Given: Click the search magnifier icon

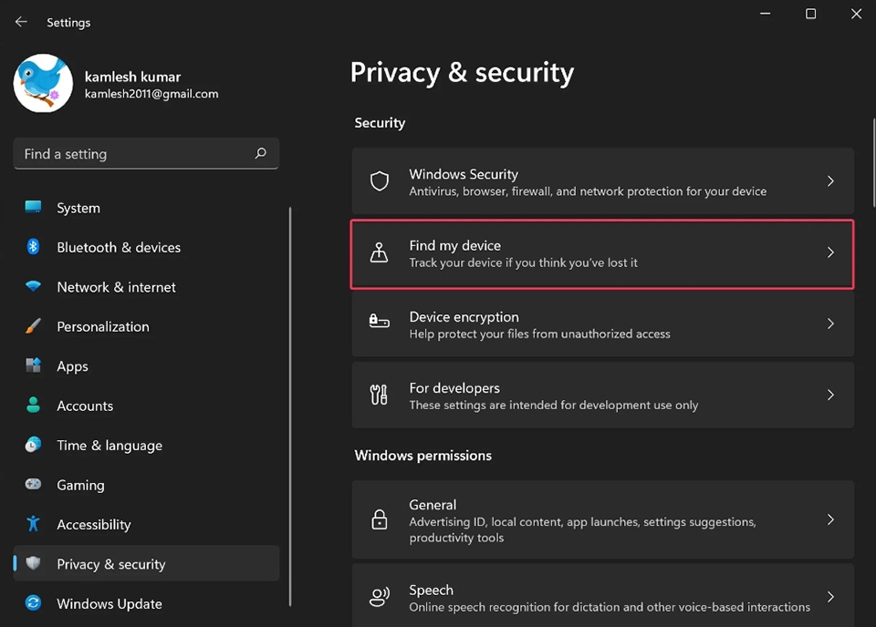Looking at the screenshot, I should click(261, 154).
